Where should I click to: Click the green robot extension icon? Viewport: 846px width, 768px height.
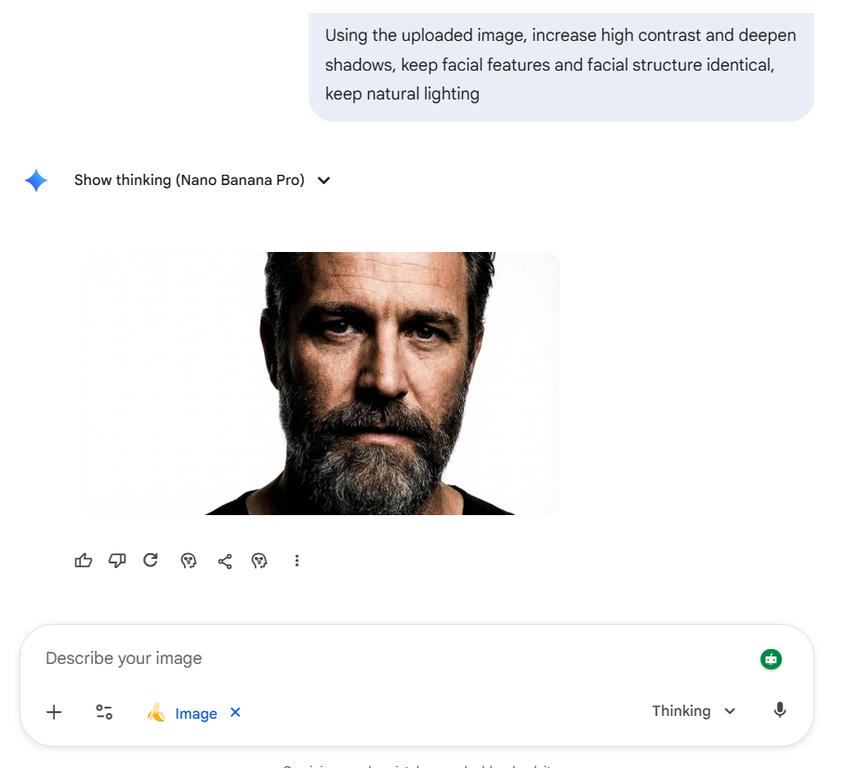[771, 659]
